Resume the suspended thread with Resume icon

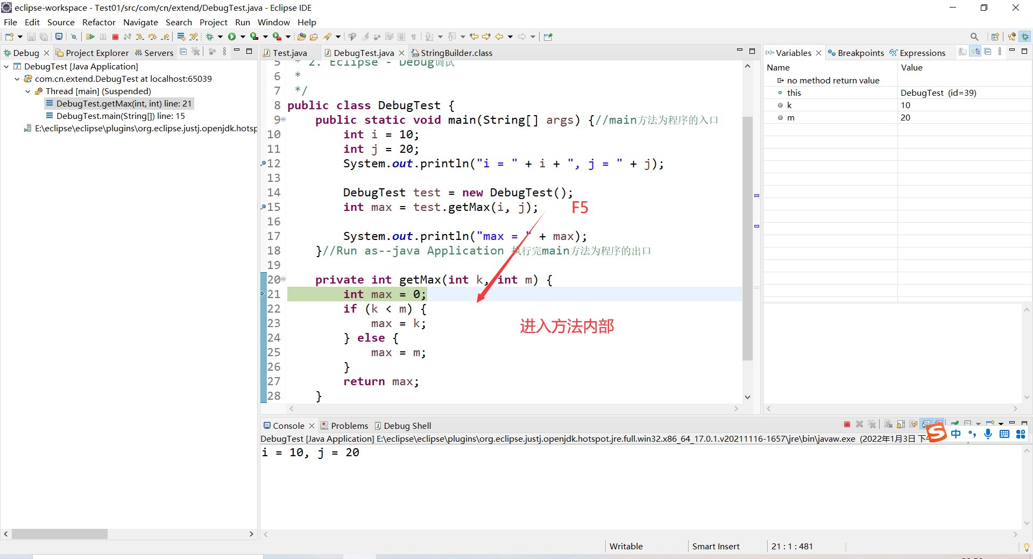[90, 36]
